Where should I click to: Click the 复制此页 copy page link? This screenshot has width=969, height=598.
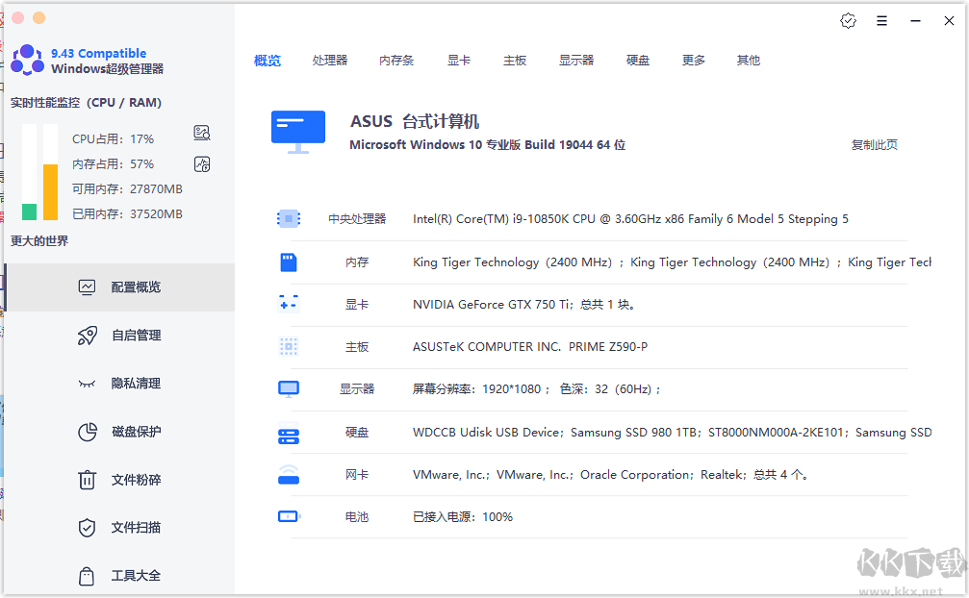(875, 143)
